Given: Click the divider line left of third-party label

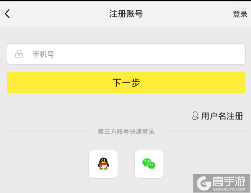Looking at the screenshot, I should [46, 131].
